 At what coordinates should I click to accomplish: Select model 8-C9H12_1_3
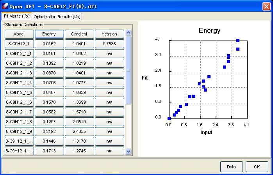(19, 73)
